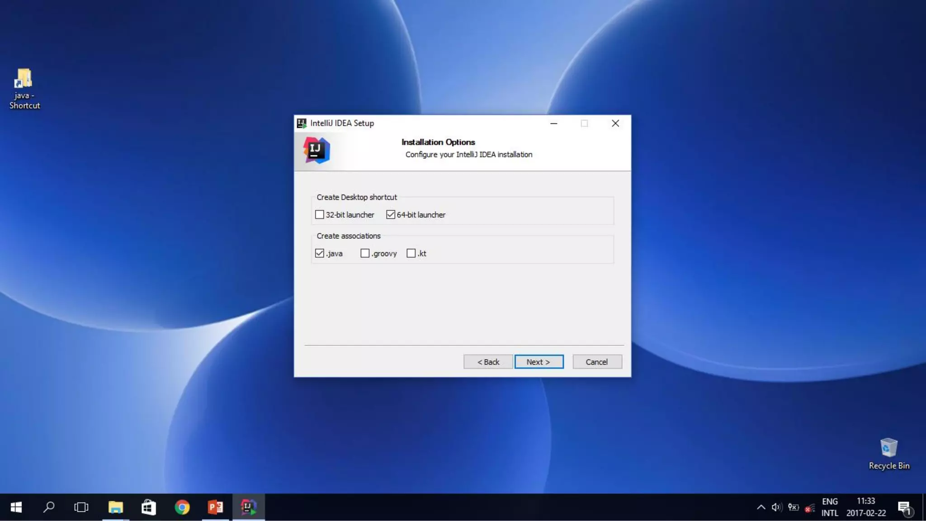Click the IntelliJ IDEA taskbar icon
The height and width of the screenshot is (521, 926).
(248, 507)
